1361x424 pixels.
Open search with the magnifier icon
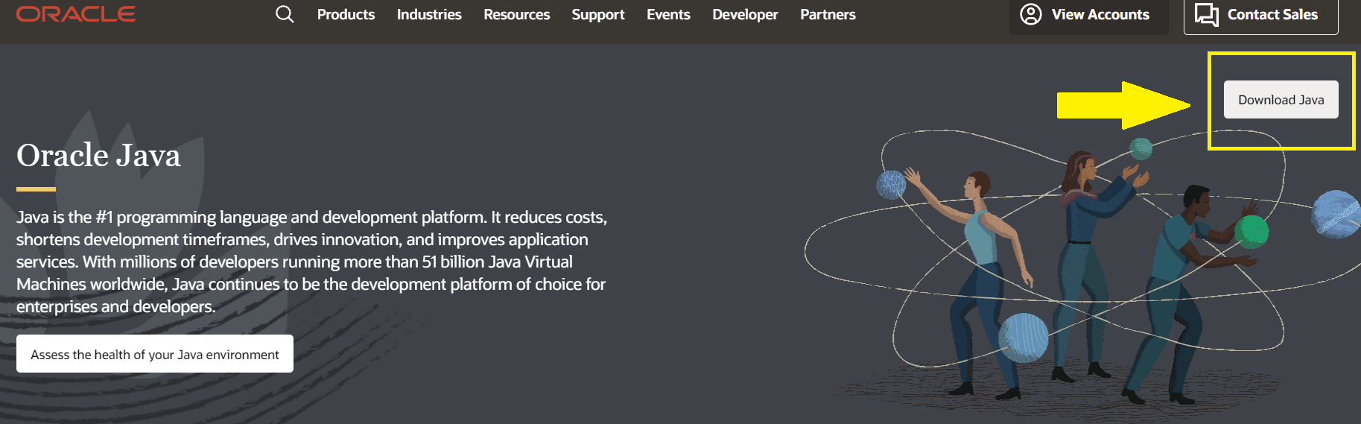click(x=285, y=14)
